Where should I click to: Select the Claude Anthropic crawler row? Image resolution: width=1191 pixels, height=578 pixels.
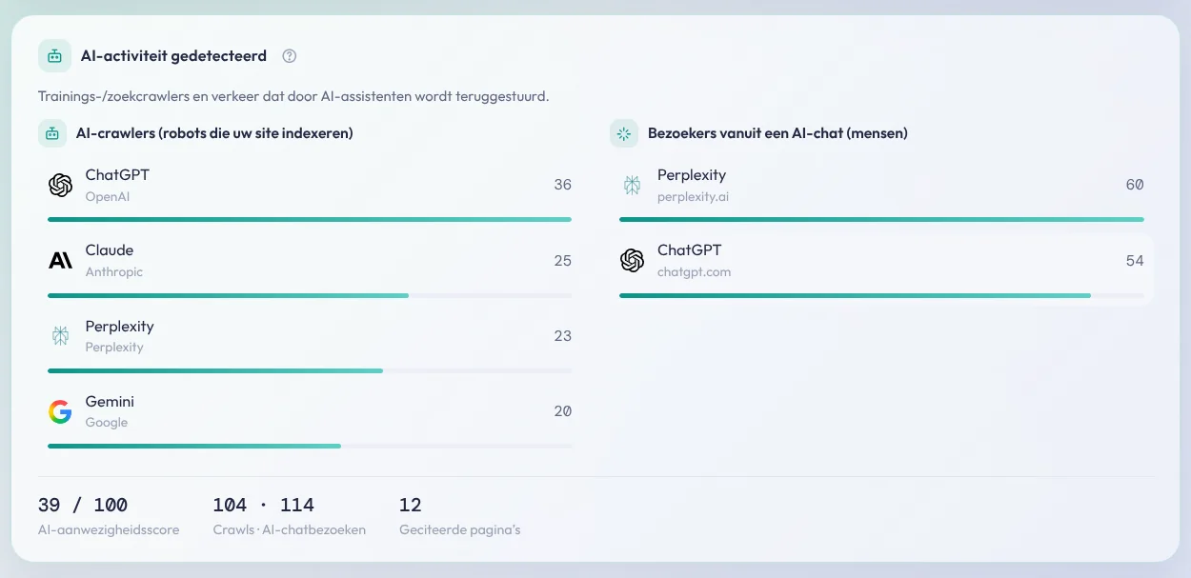310,269
